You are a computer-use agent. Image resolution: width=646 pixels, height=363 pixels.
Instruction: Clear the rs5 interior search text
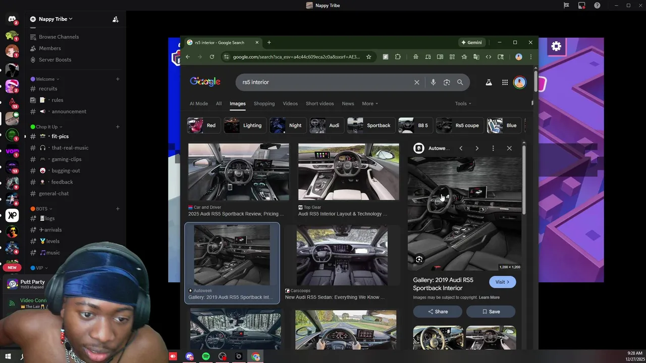(x=417, y=82)
